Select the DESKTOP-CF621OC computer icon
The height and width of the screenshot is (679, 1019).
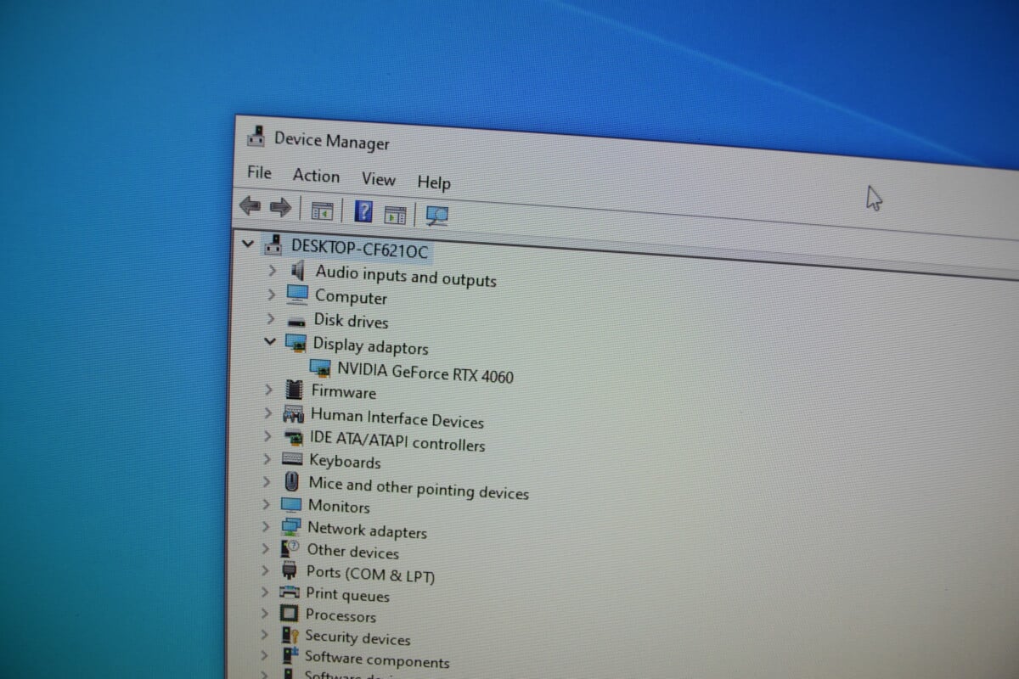click(273, 245)
